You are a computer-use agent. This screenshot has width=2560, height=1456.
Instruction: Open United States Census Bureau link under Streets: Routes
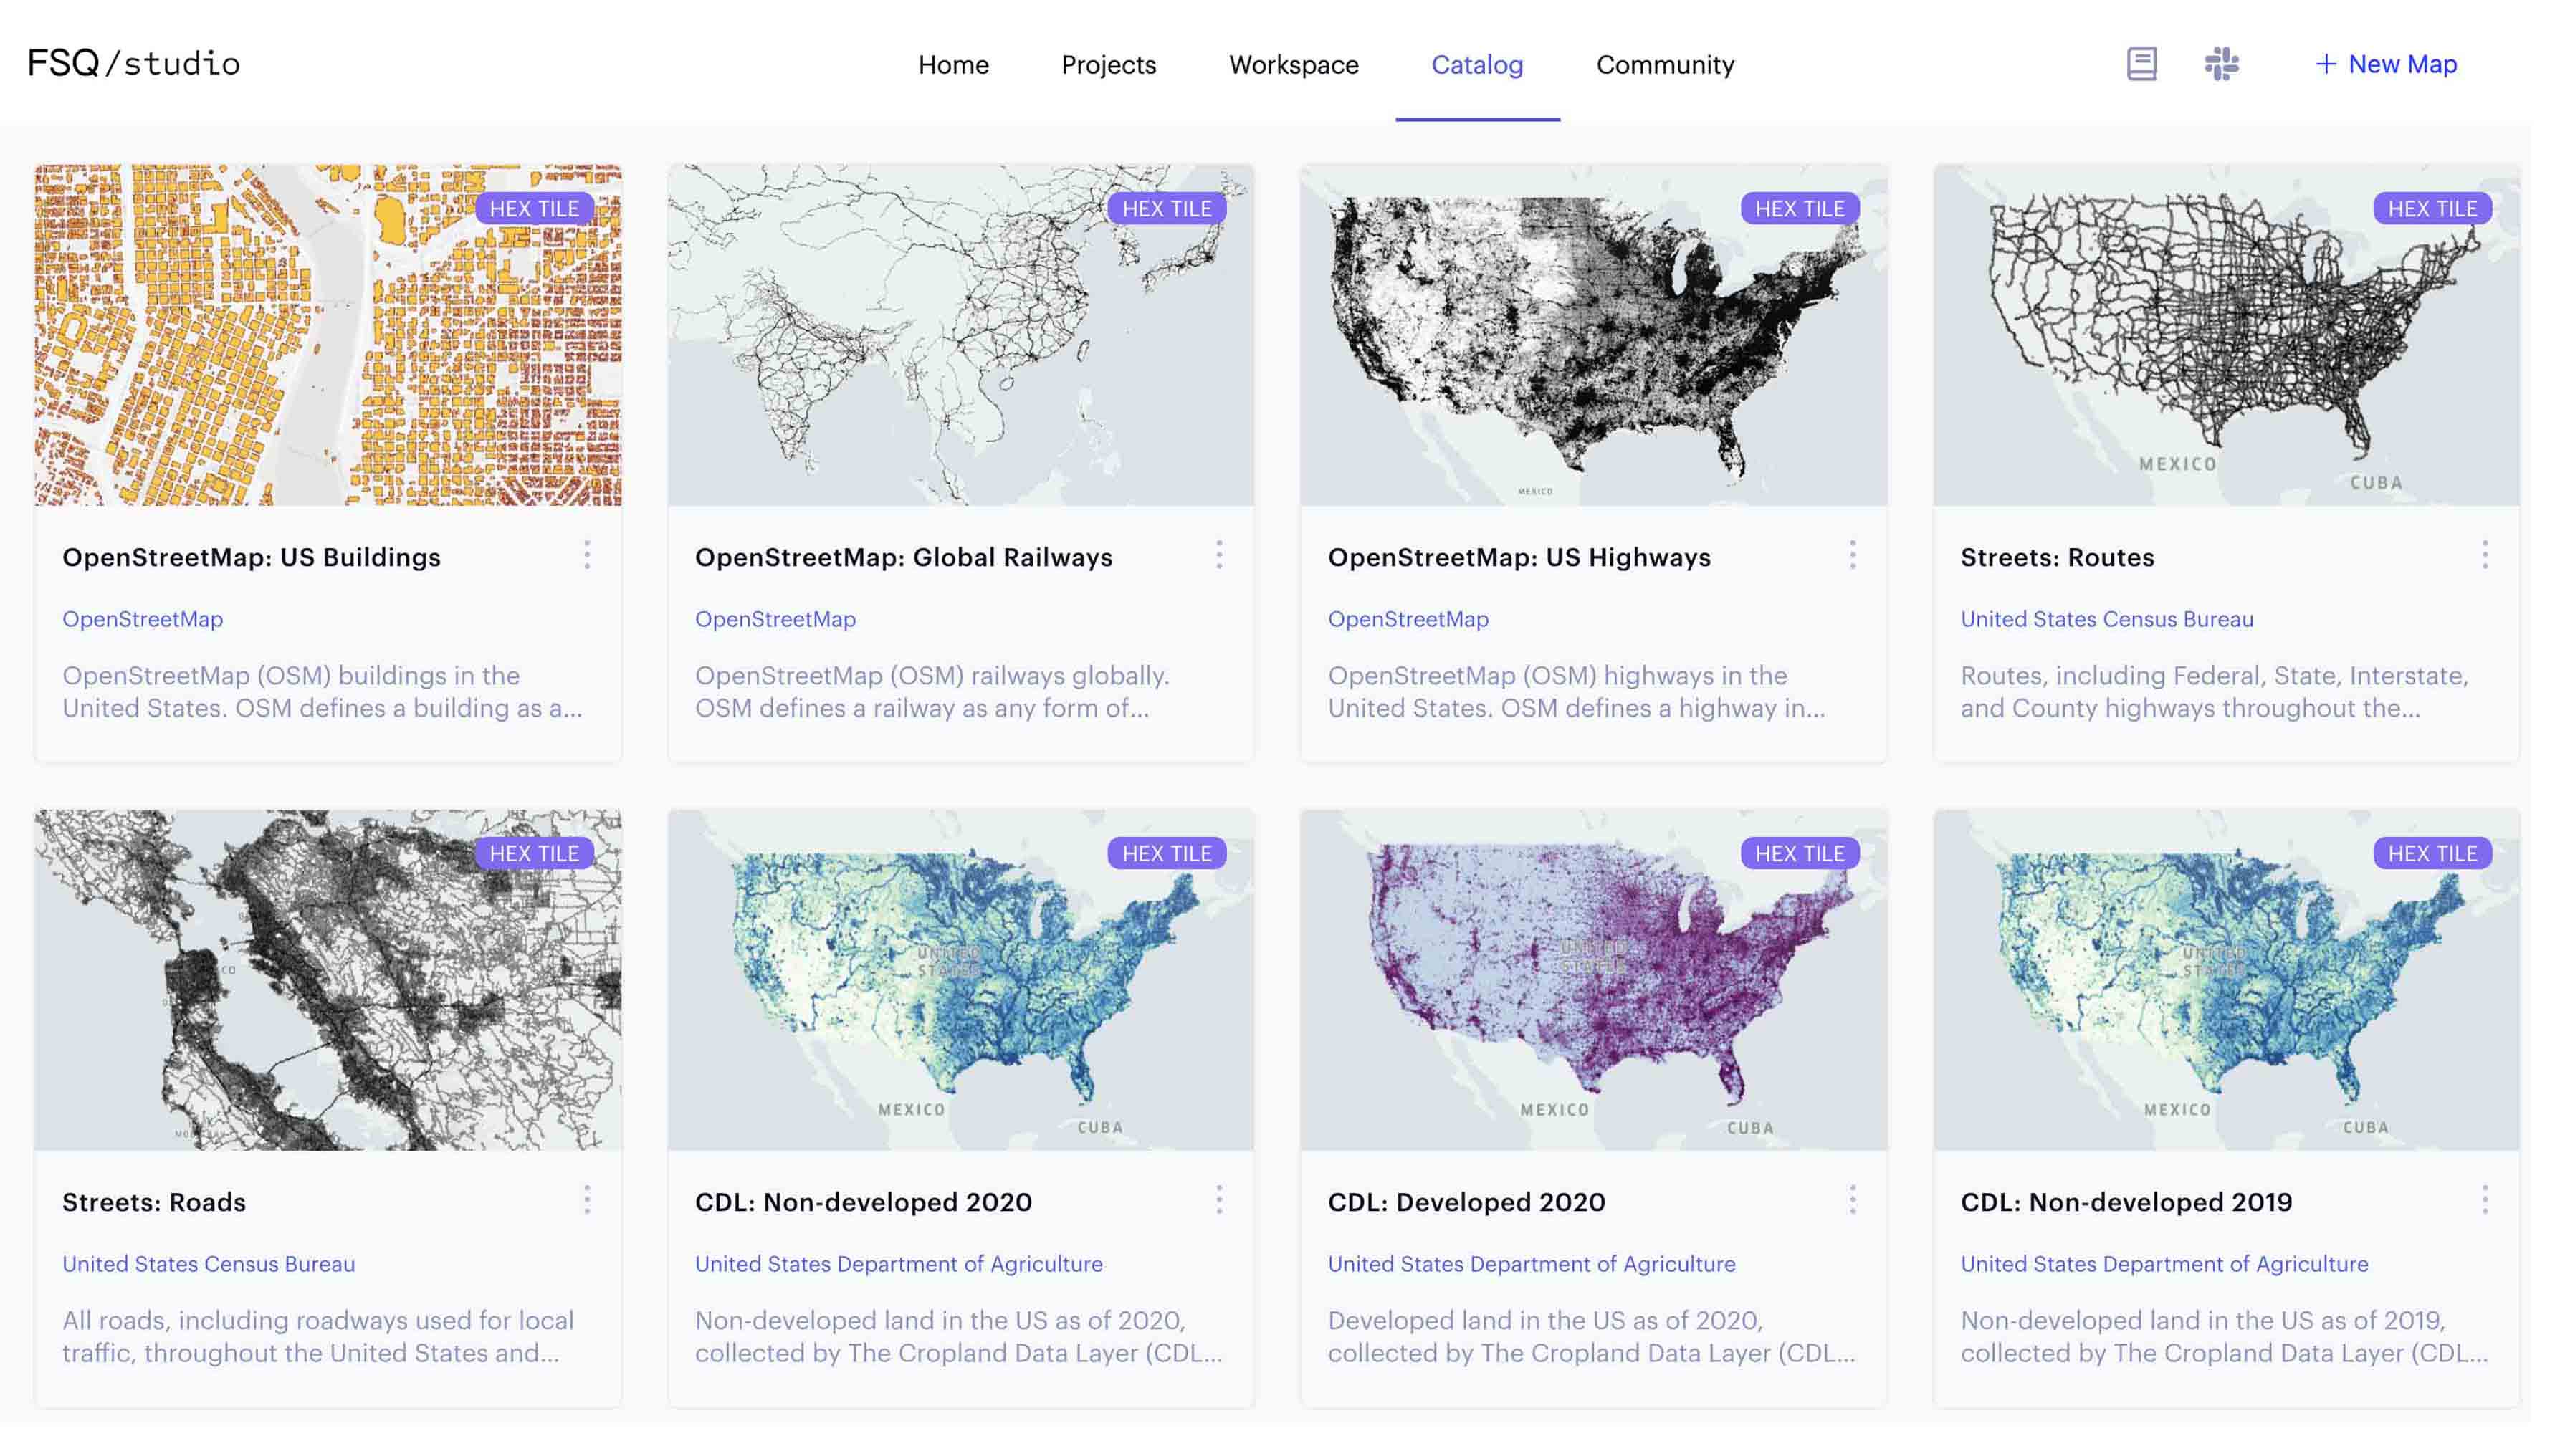point(2107,619)
